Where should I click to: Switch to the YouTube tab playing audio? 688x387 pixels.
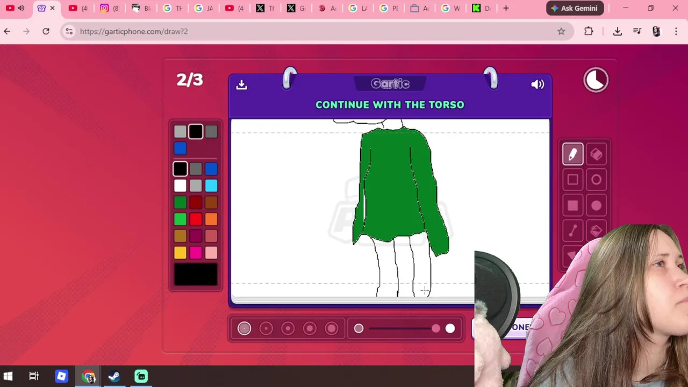(x=16, y=8)
